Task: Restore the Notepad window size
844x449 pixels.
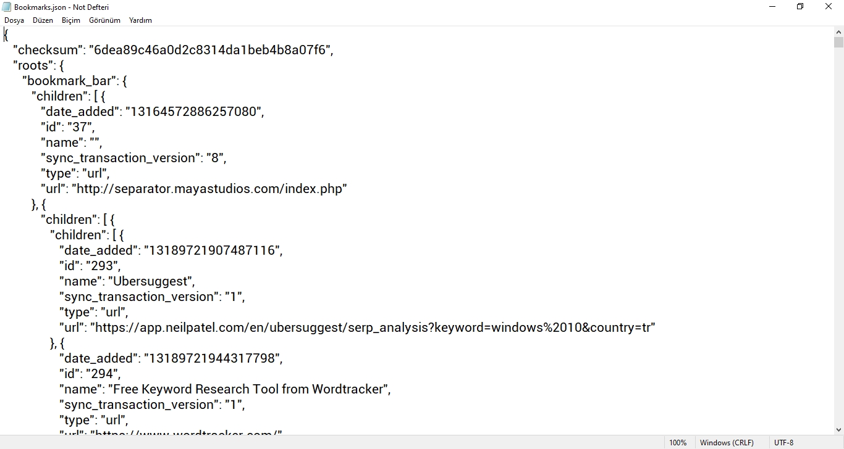Action: pos(800,7)
